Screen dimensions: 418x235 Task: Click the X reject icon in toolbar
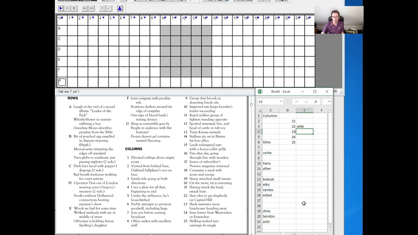pos(102,8)
